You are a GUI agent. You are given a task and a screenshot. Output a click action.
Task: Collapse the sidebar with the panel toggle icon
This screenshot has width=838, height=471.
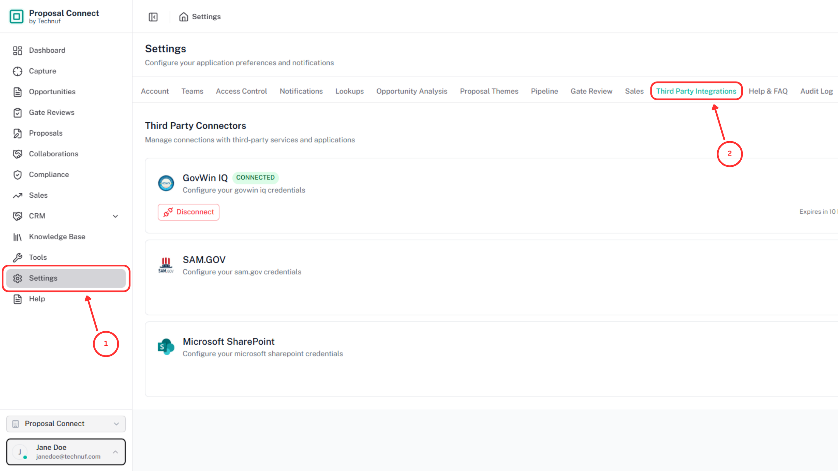pos(153,17)
